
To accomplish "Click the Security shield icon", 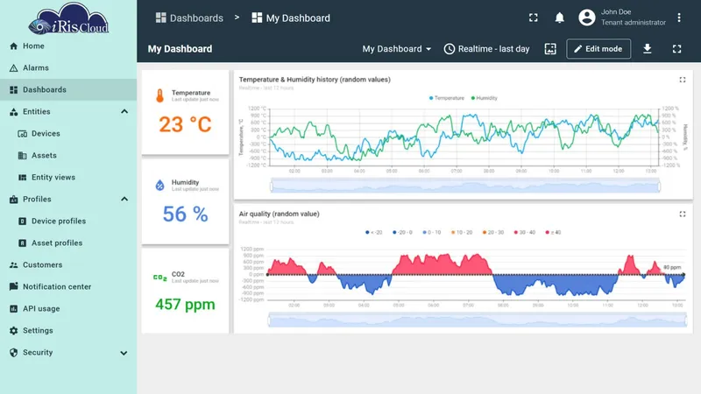I will coord(13,353).
